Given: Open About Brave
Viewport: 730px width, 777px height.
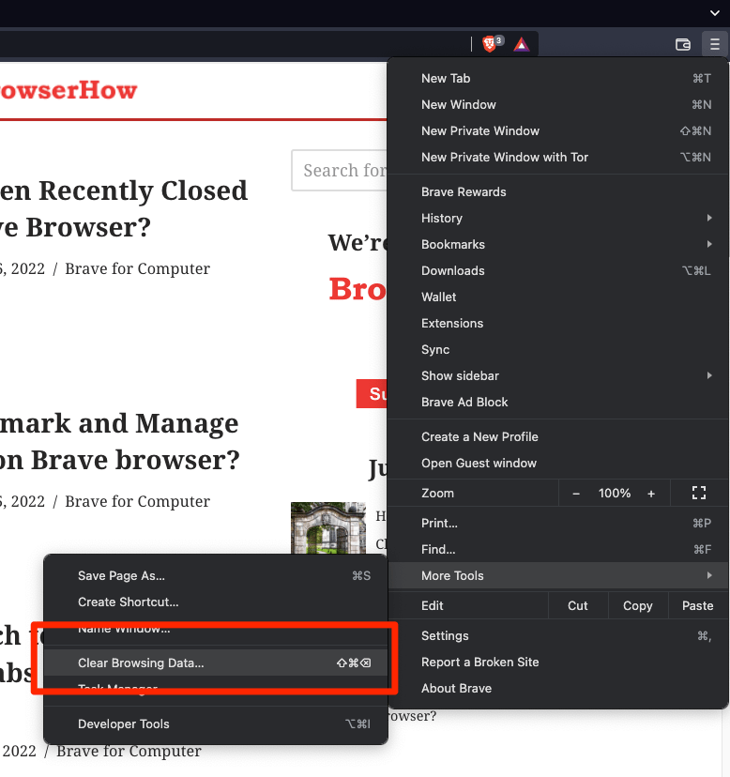Looking at the screenshot, I should pos(557,688).
